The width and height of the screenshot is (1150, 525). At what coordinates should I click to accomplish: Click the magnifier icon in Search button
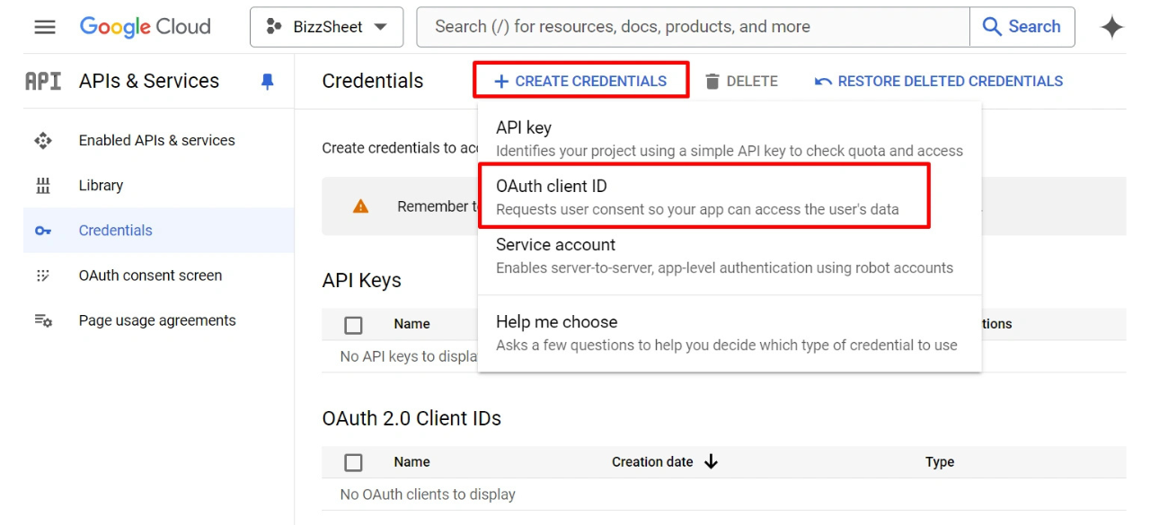pos(992,27)
